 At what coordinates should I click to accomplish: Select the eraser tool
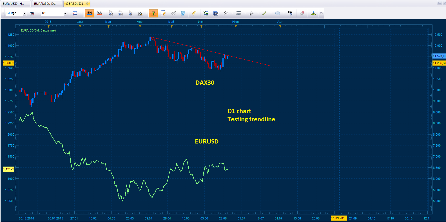coord(302,13)
